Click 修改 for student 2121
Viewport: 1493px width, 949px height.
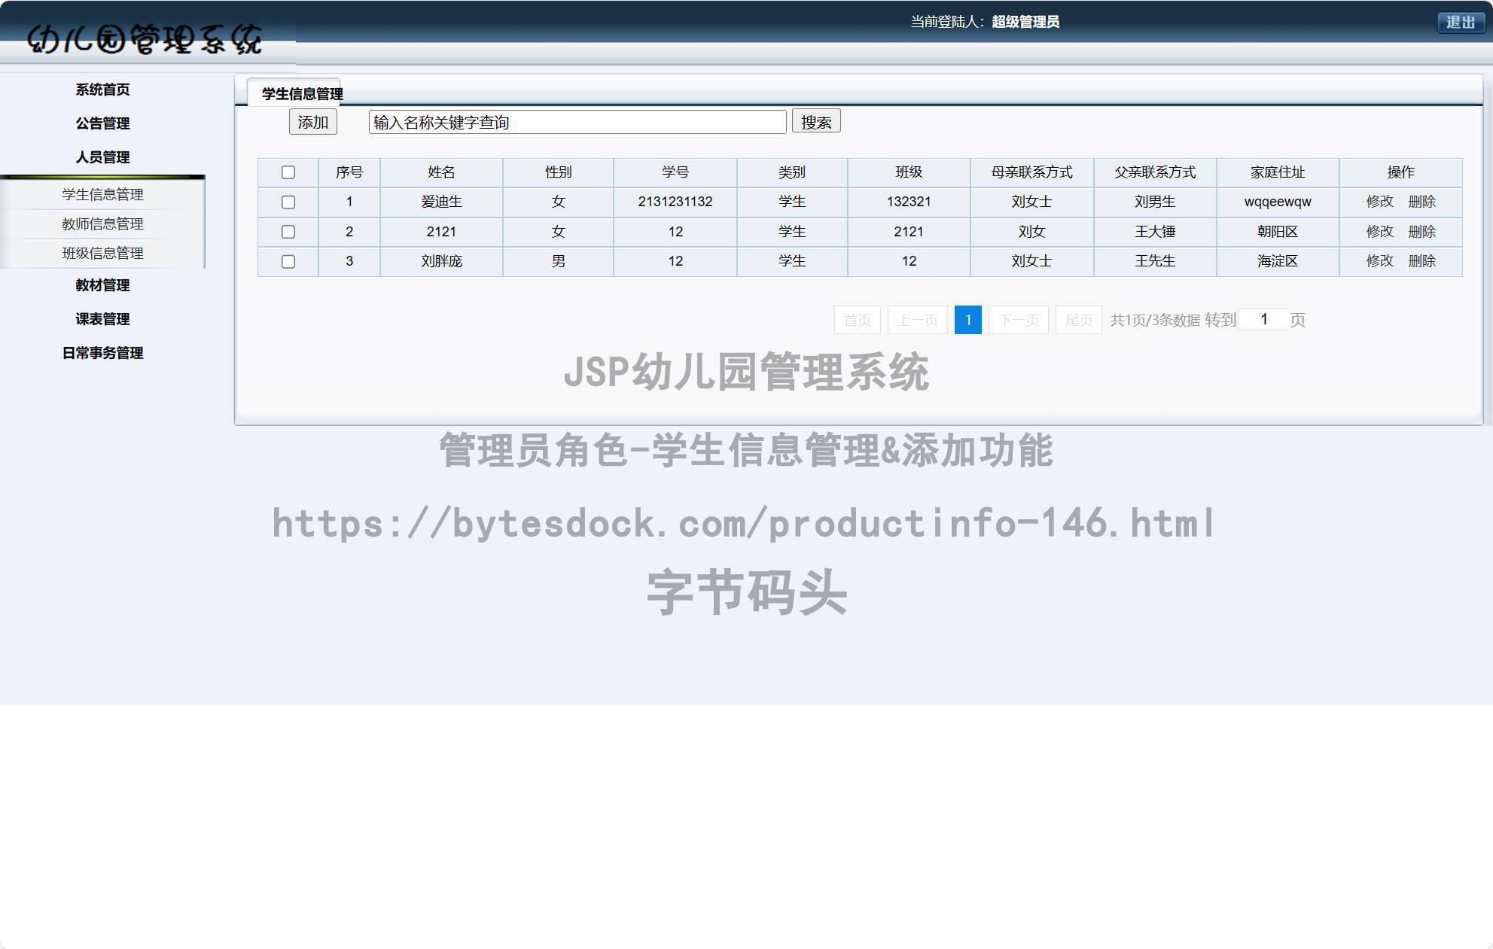[1380, 231]
